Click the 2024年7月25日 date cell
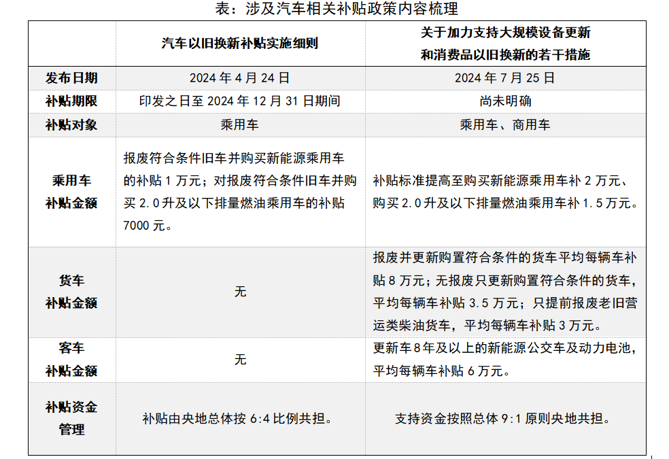Viewport: 669px width, 459px height. tap(505, 78)
